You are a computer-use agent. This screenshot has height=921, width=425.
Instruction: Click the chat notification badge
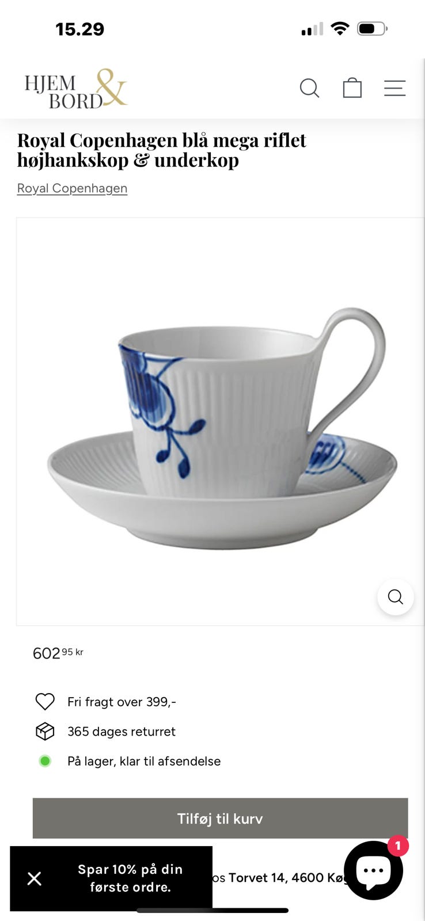tap(398, 846)
